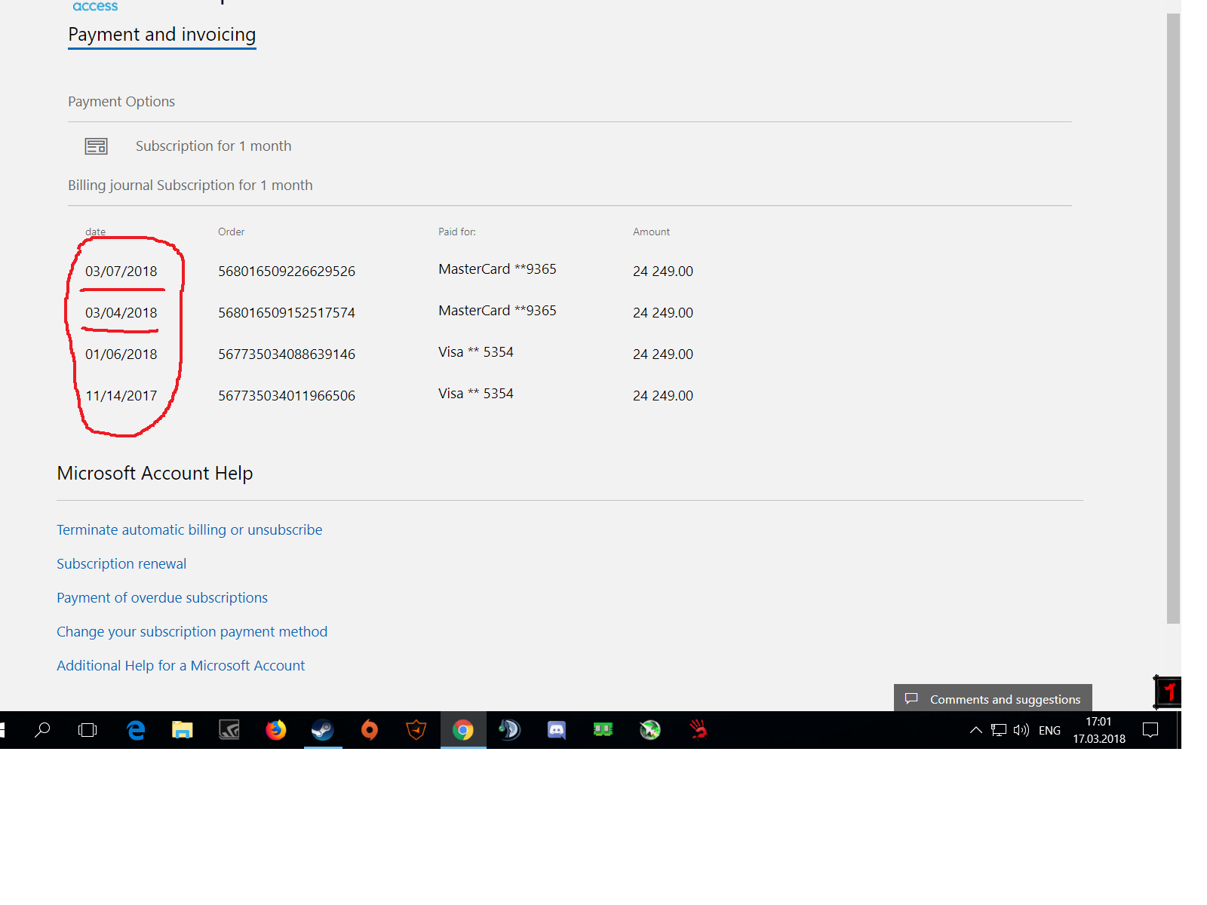Select 'Subscription for 1 month' payment option
The height and width of the screenshot is (905, 1207).
click(213, 146)
